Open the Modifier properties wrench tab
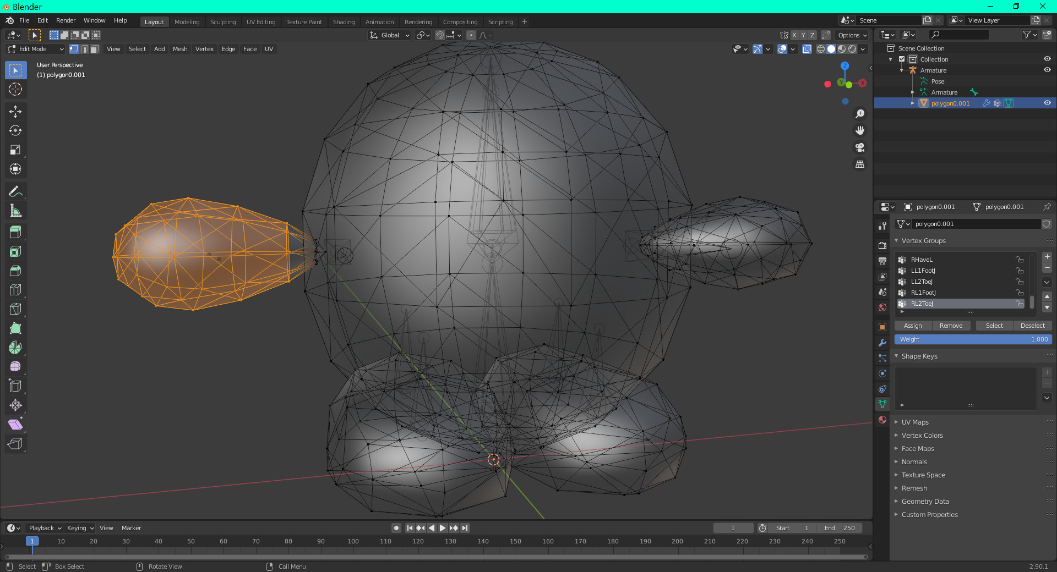The image size is (1057, 572). pos(882,343)
